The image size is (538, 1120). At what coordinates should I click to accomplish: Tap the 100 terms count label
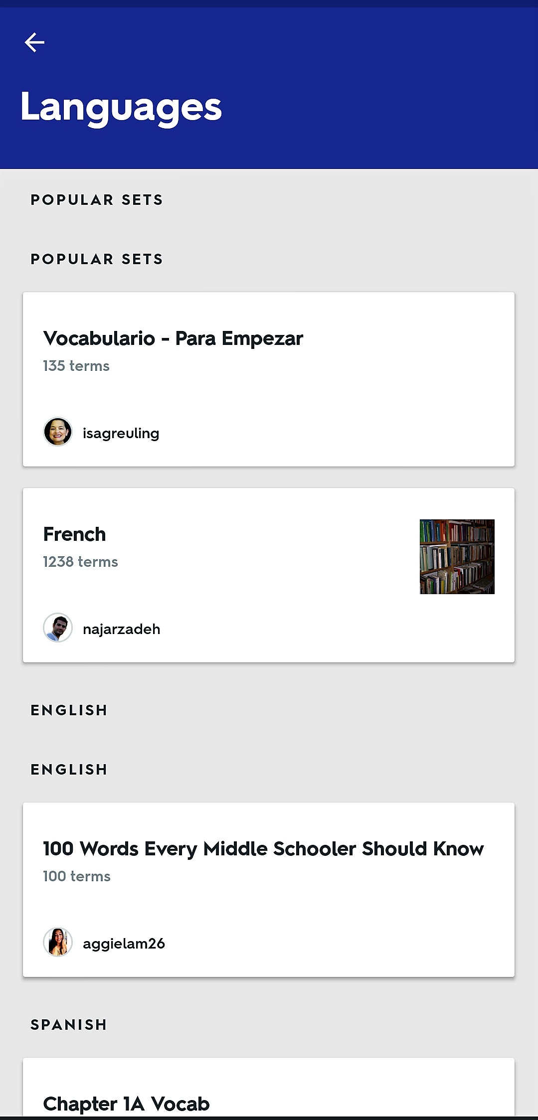tap(76, 876)
